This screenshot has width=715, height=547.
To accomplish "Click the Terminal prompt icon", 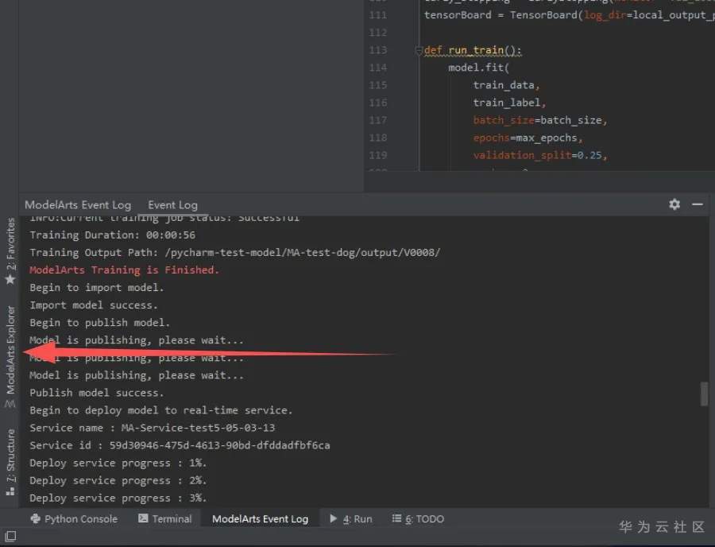I will click(143, 518).
